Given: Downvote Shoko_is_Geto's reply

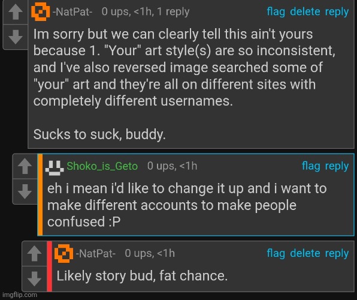Looking at the screenshot, I should (x=25, y=191).
